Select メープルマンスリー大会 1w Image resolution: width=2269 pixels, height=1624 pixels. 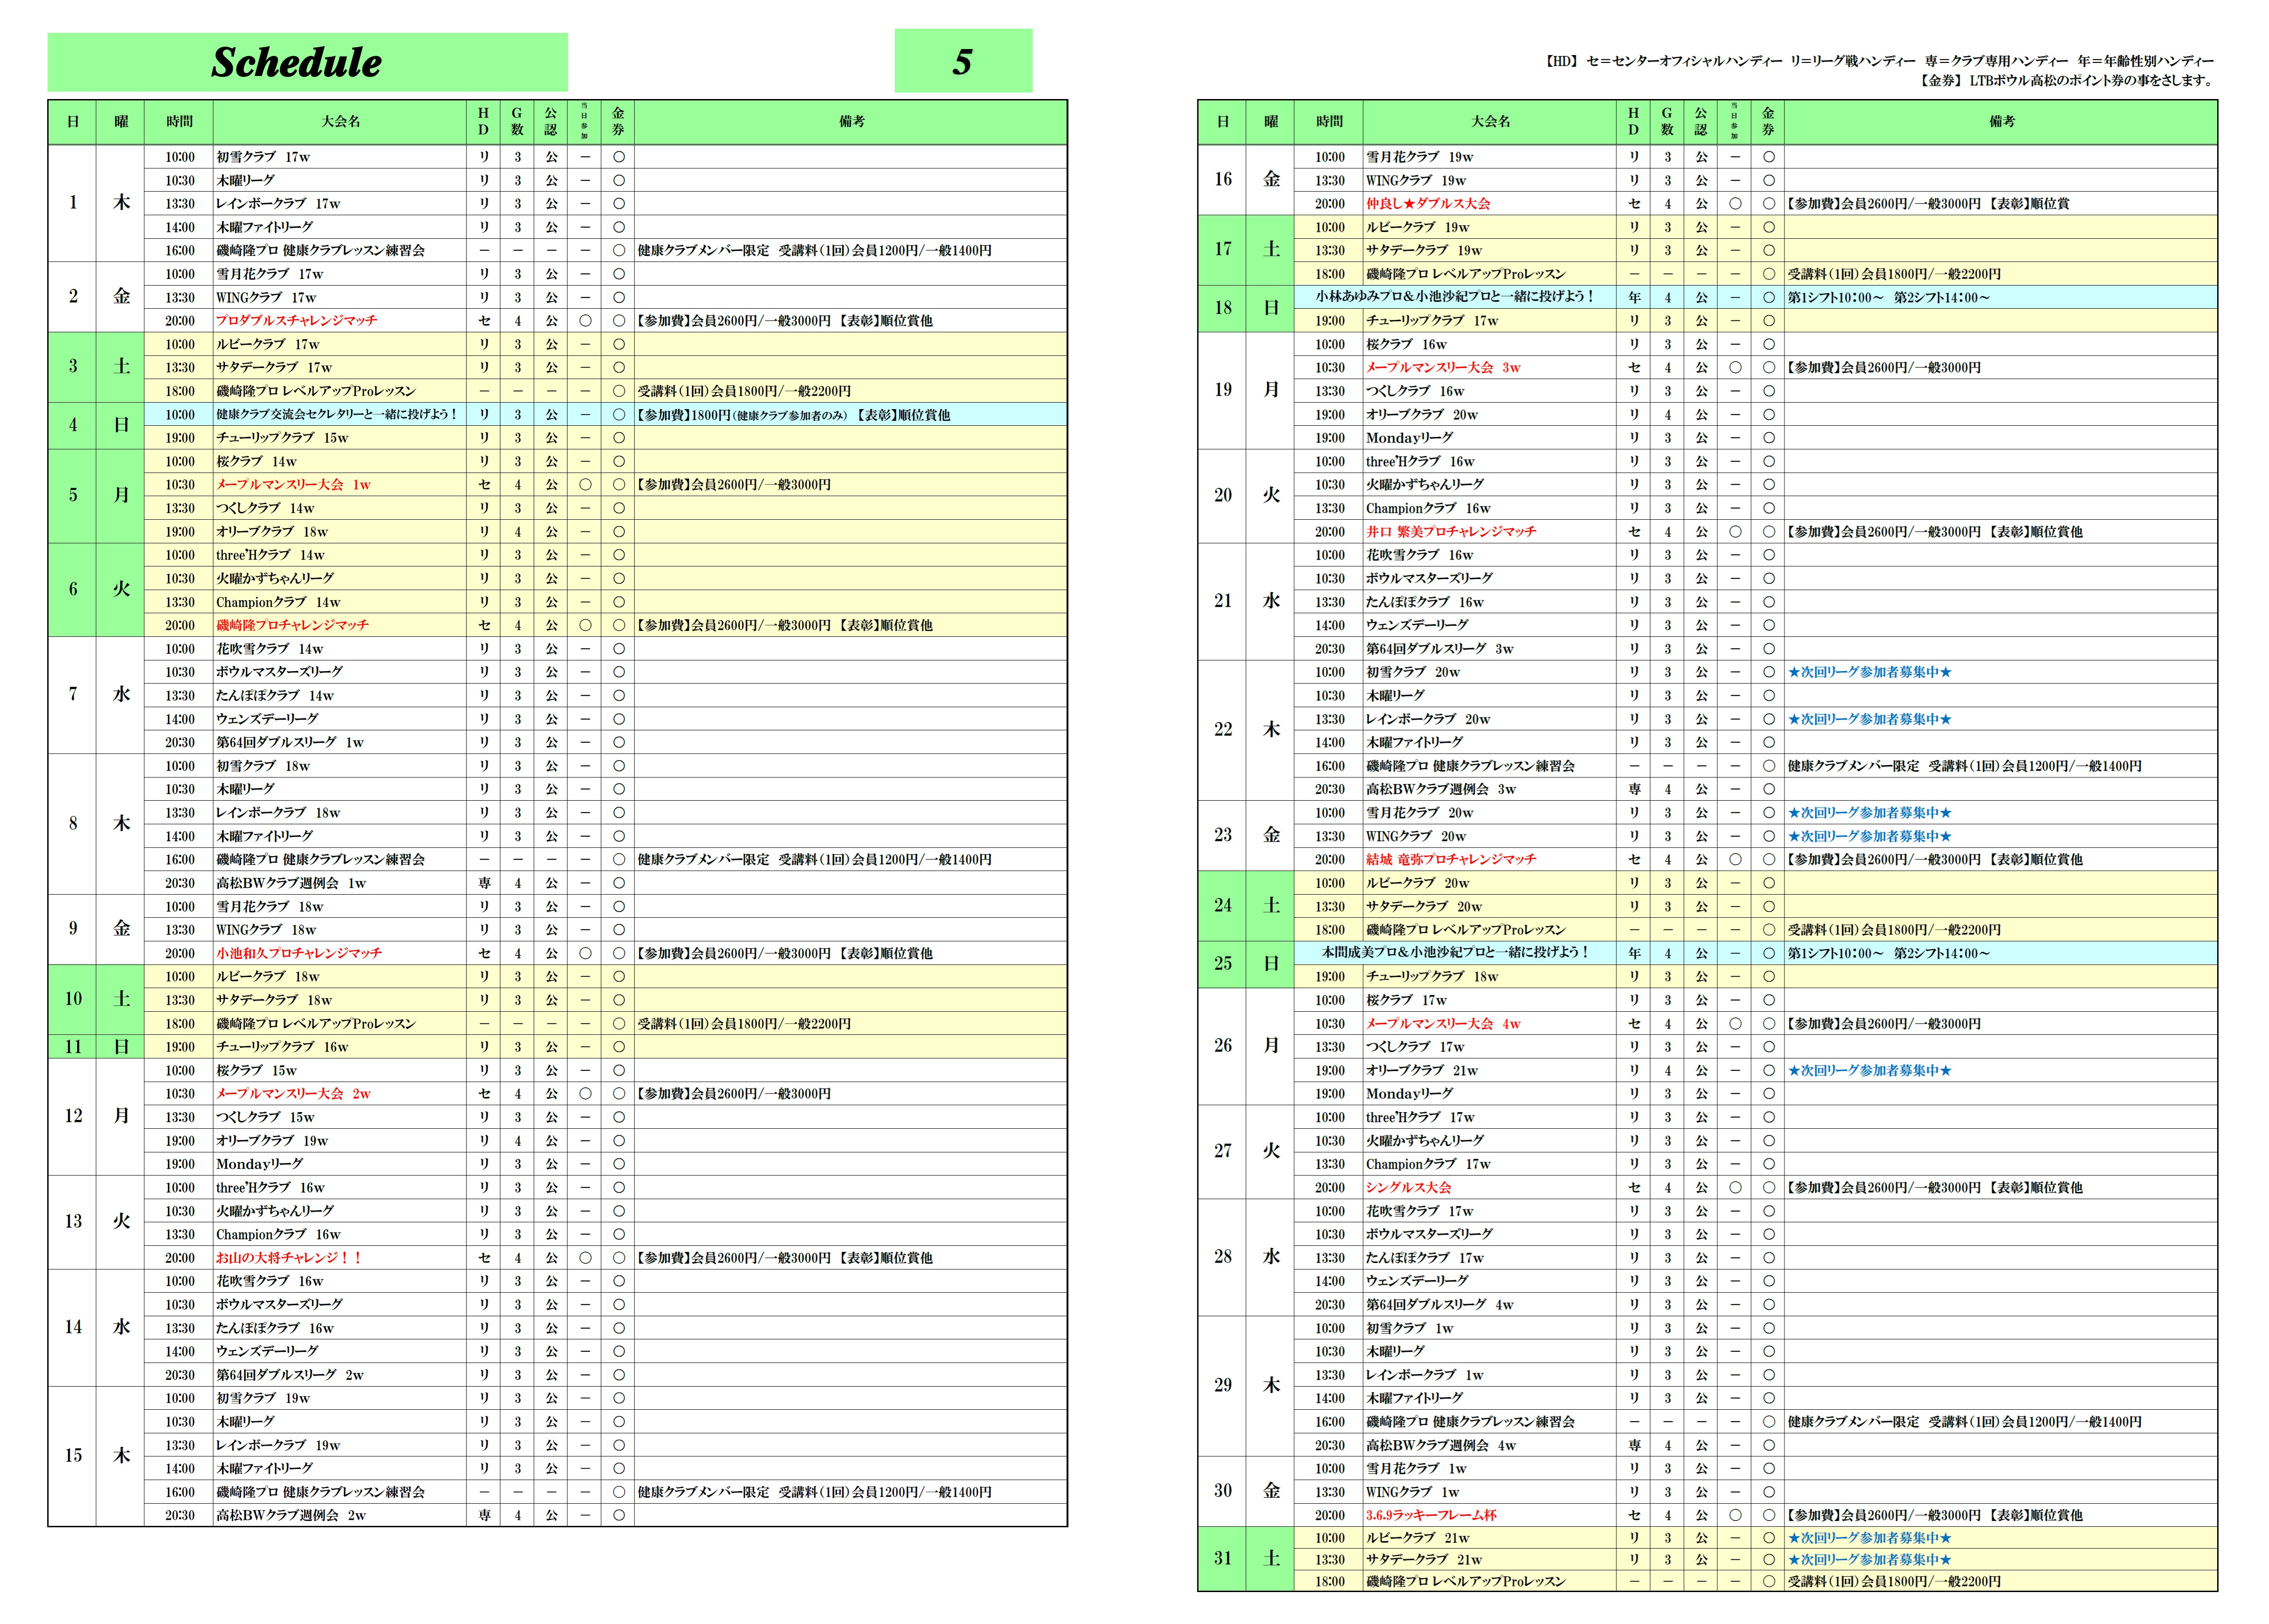coord(293,485)
